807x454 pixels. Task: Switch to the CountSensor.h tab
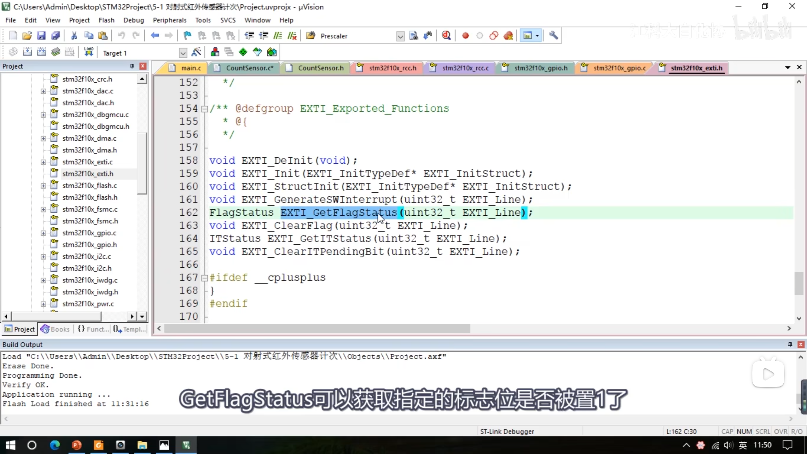320,68
